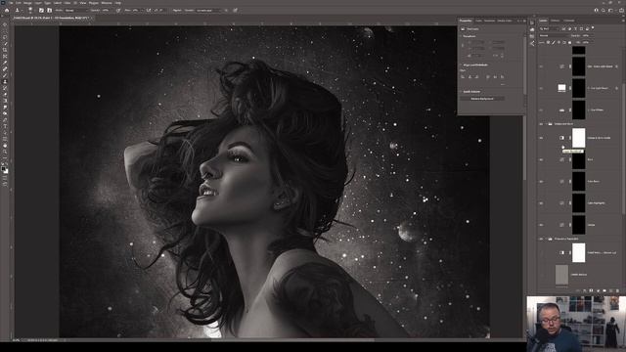The height and width of the screenshot is (352, 626).
Task: Toggle eye of layer with white mask in Dodge and Burn group
Action: point(541,138)
